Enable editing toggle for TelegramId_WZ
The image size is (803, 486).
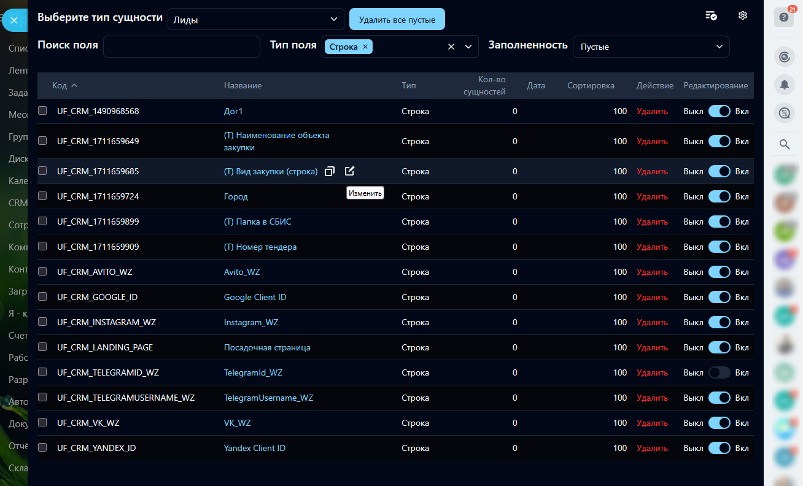(x=719, y=372)
